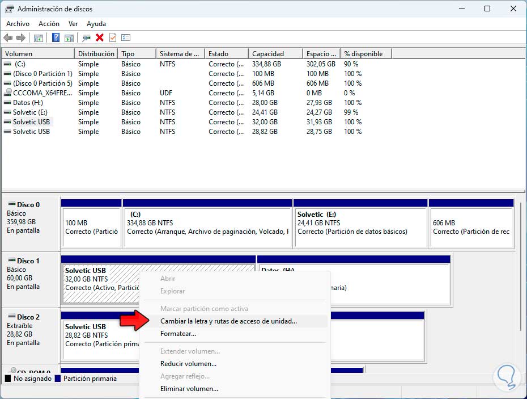Open the Acción menu
This screenshot has width=527, height=399.
tap(49, 24)
